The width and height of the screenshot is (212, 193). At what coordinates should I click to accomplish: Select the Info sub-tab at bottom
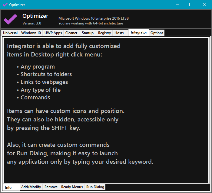coord(8,187)
